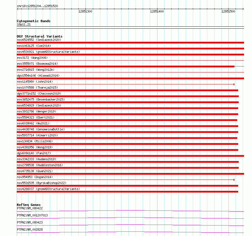Click the nsv6534929 (Sedlazeck2020) label
Viewport: 252px width, 236px height.
39,105
